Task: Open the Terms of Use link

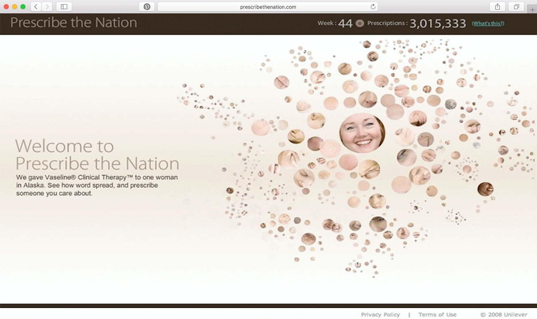Action: point(438,315)
